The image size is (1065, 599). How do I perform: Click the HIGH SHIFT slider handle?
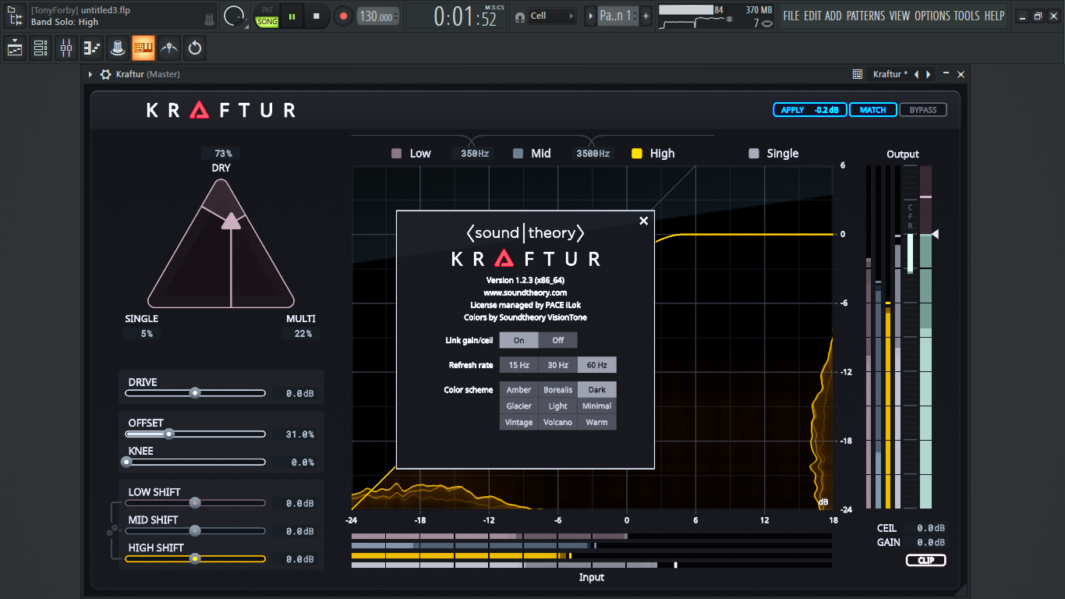click(x=195, y=558)
